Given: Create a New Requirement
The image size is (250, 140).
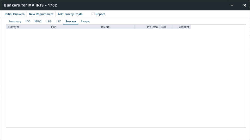Looking at the screenshot, I should click(x=41, y=14).
